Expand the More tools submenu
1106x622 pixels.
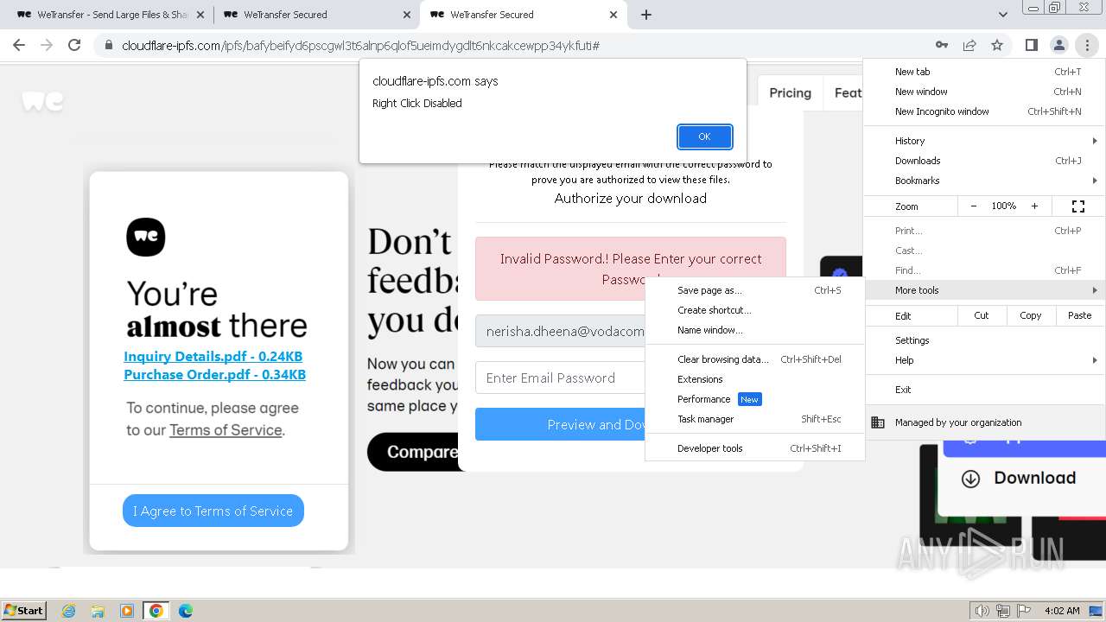click(985, 290)
